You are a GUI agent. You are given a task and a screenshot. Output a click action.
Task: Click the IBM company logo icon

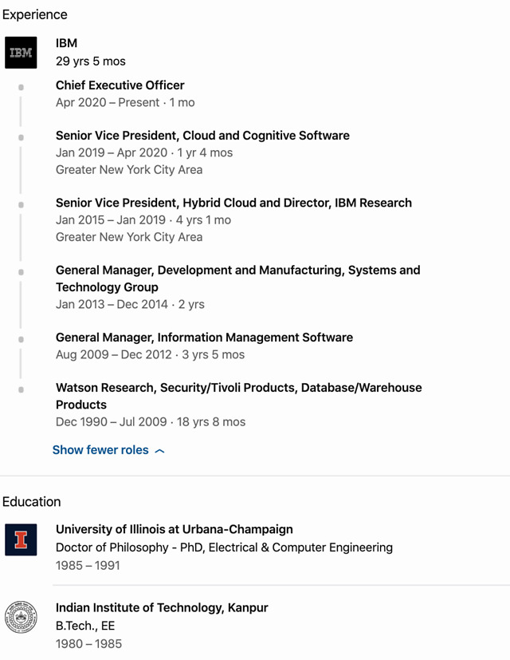(x=21, y=53)
